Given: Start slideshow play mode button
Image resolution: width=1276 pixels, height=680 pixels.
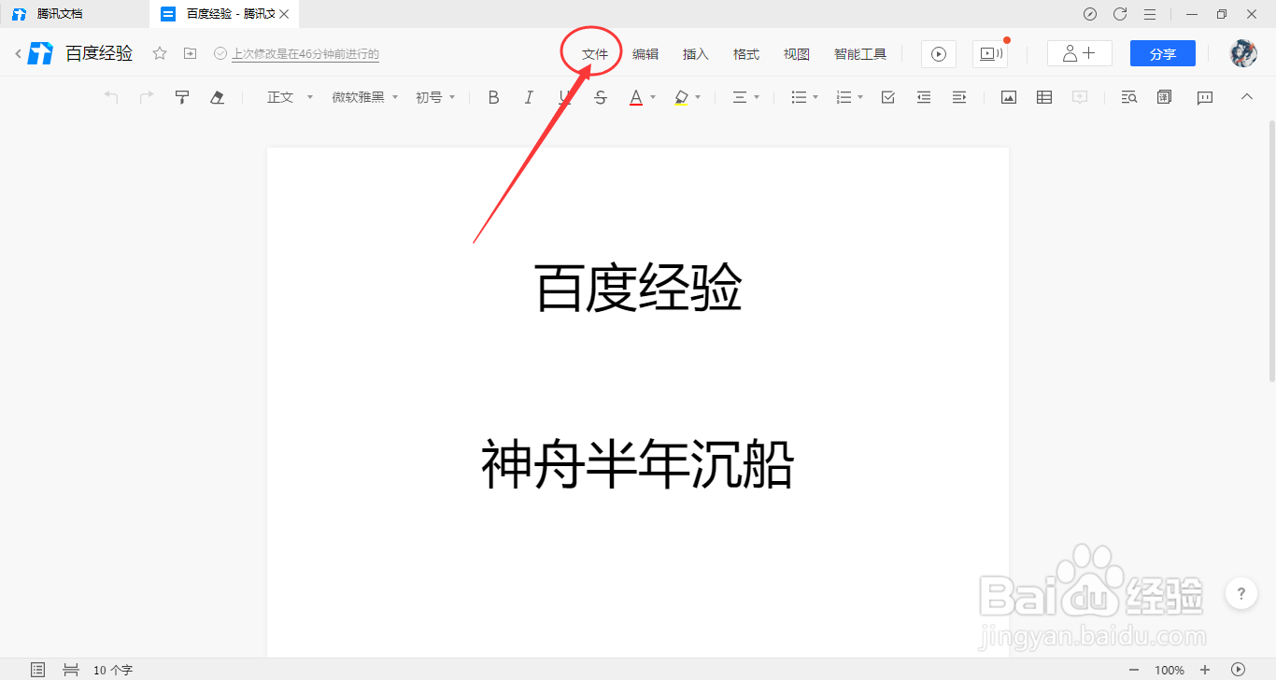Looking at the screenshot, I should tap(939, 54).
